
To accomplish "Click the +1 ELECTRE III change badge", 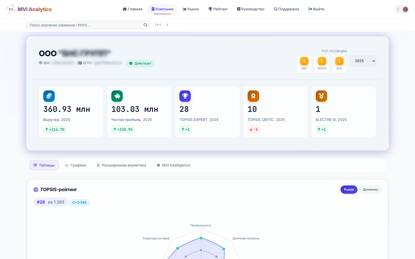I will (322, 129).
